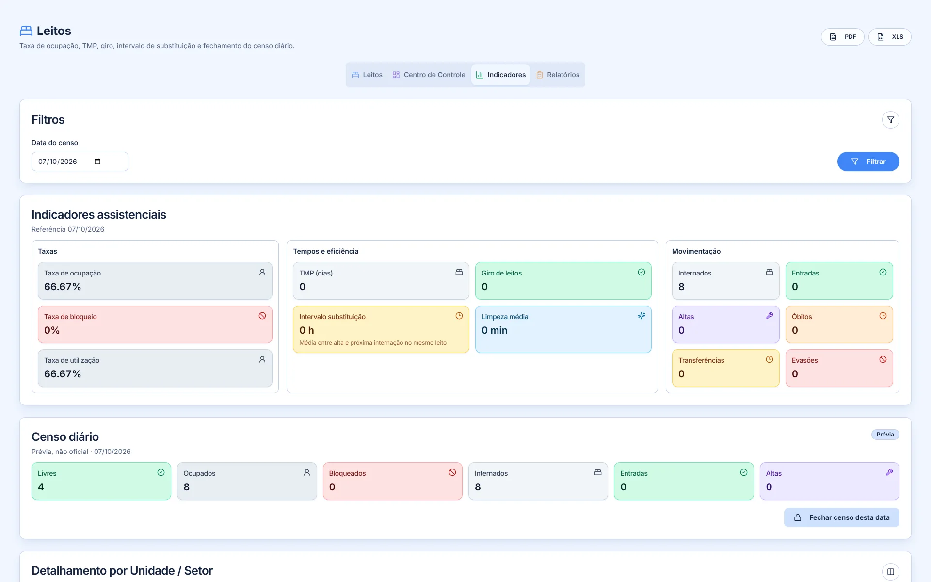
Task: Click the wrench icon on Movimentação Altas card
Action: click(770, 316)
